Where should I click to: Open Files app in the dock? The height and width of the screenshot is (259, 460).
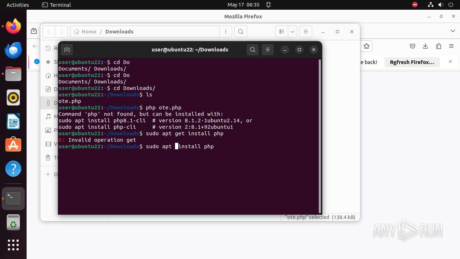[x=13, y=74]
